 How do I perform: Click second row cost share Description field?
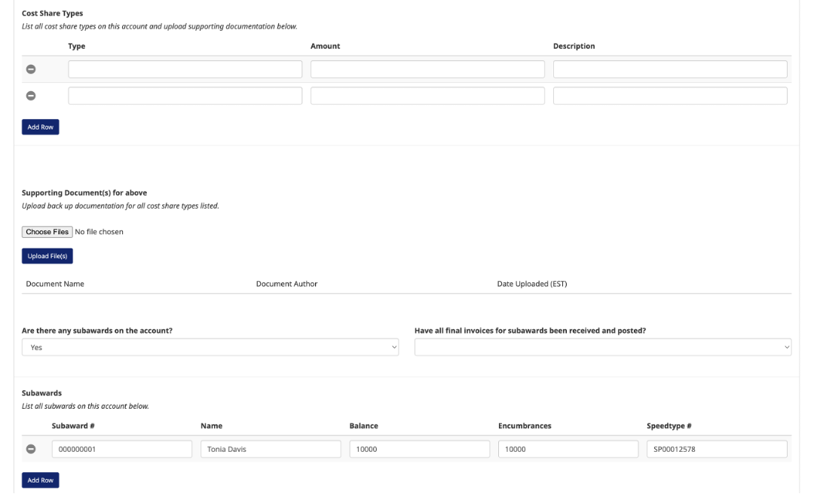[670, 96]
